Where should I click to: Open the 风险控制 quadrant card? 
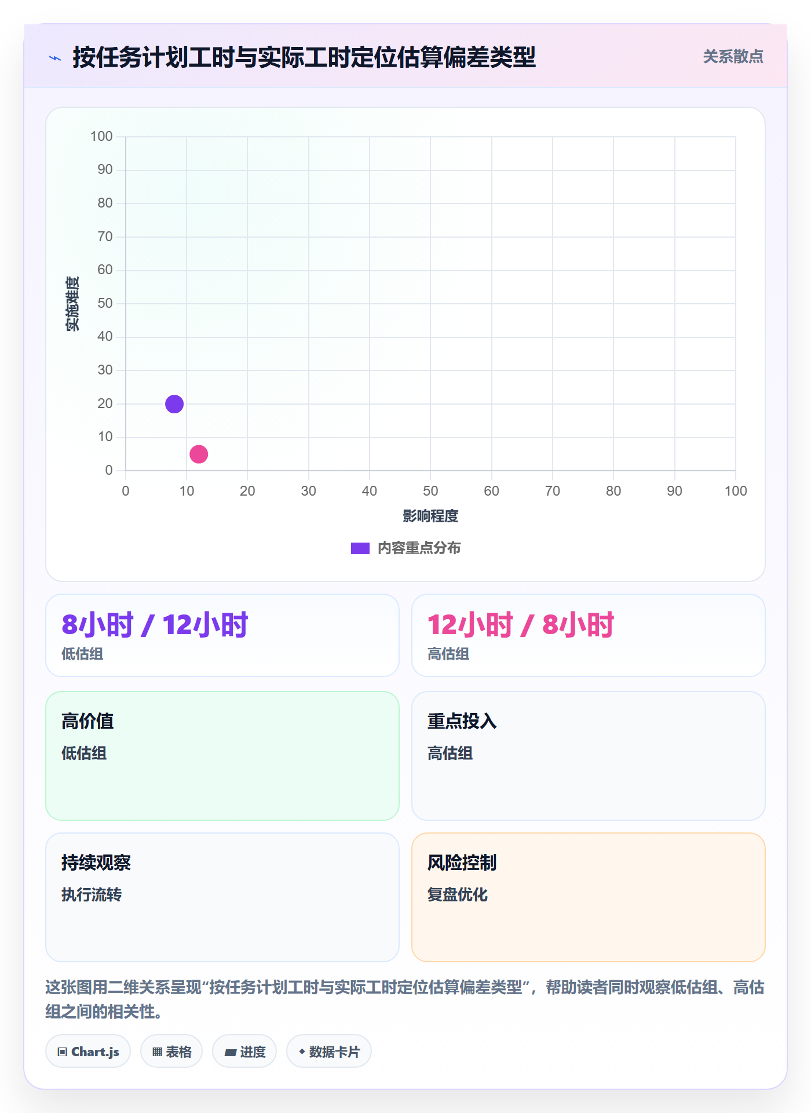(589, 897)
